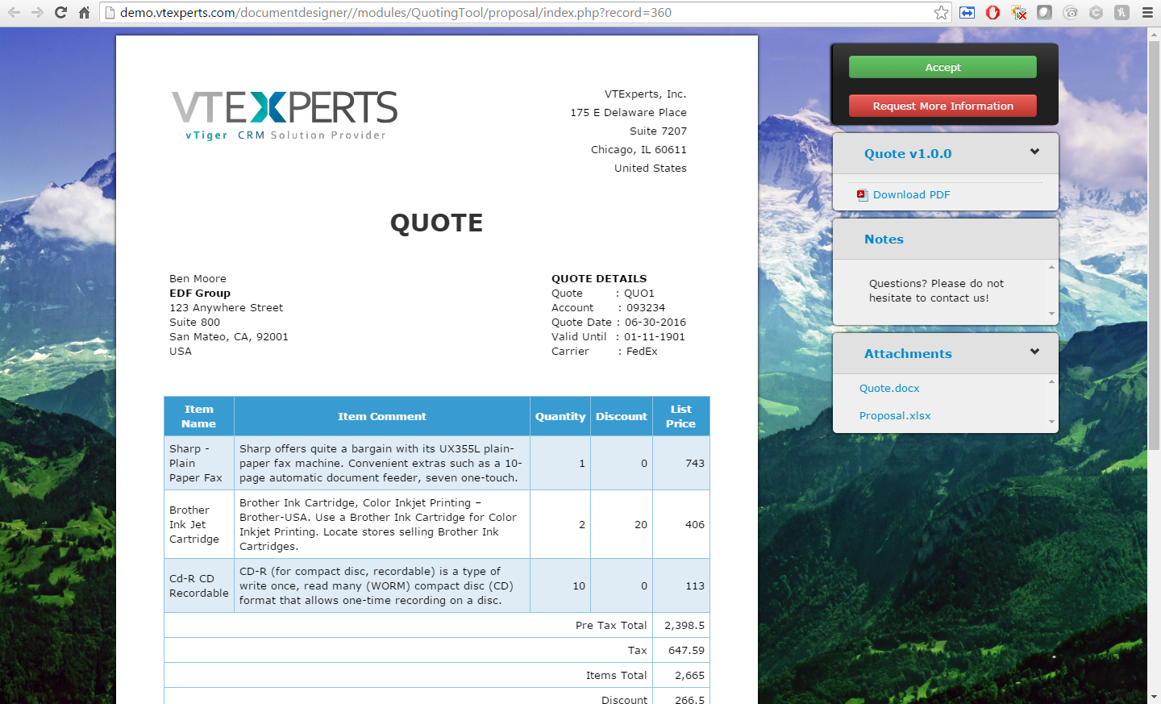Click the Tax value 647.59
The height and width of the screenshot is (704, 1161).
pyautogui.click(x=686, y=650)
